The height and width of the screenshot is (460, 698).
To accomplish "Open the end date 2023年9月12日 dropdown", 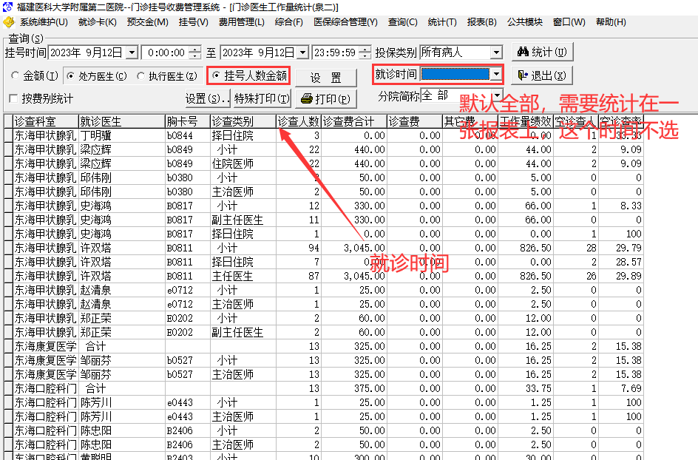I will (302, 53).
